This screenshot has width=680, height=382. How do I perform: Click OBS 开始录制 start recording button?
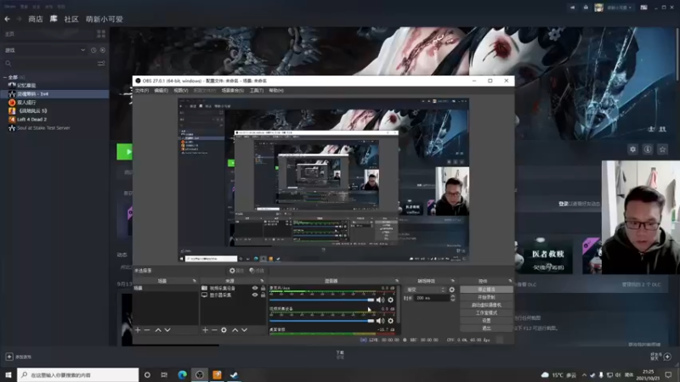[486, 297]
